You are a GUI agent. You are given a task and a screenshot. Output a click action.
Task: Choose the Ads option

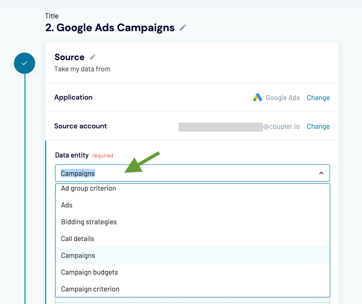pyautogui.click(x=67, y=205)
